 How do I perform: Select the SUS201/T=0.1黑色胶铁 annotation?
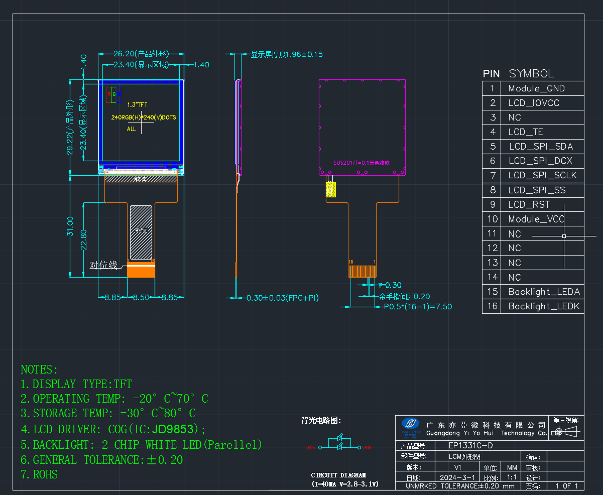click(362, 163)
